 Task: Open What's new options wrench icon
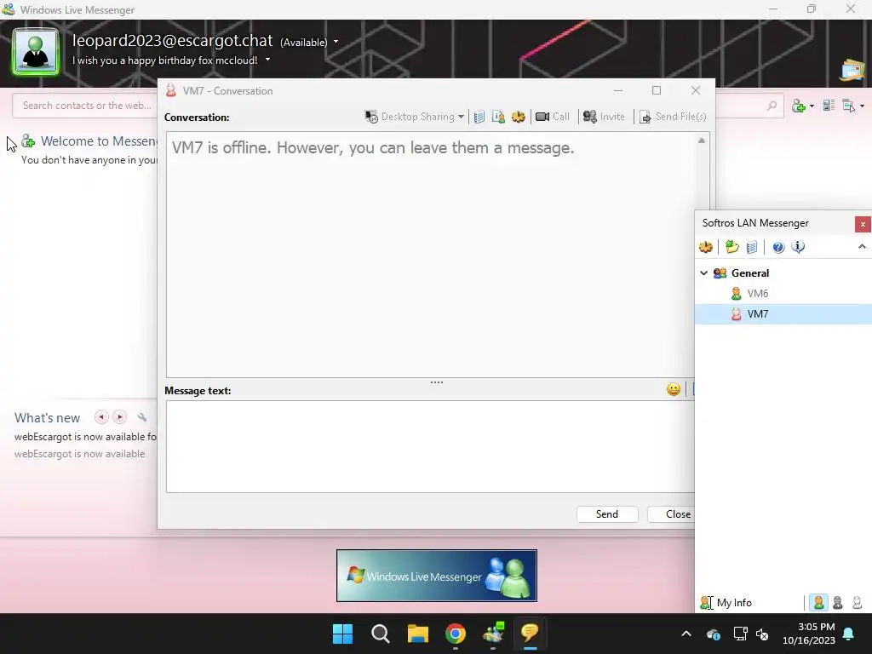(142, 417)
